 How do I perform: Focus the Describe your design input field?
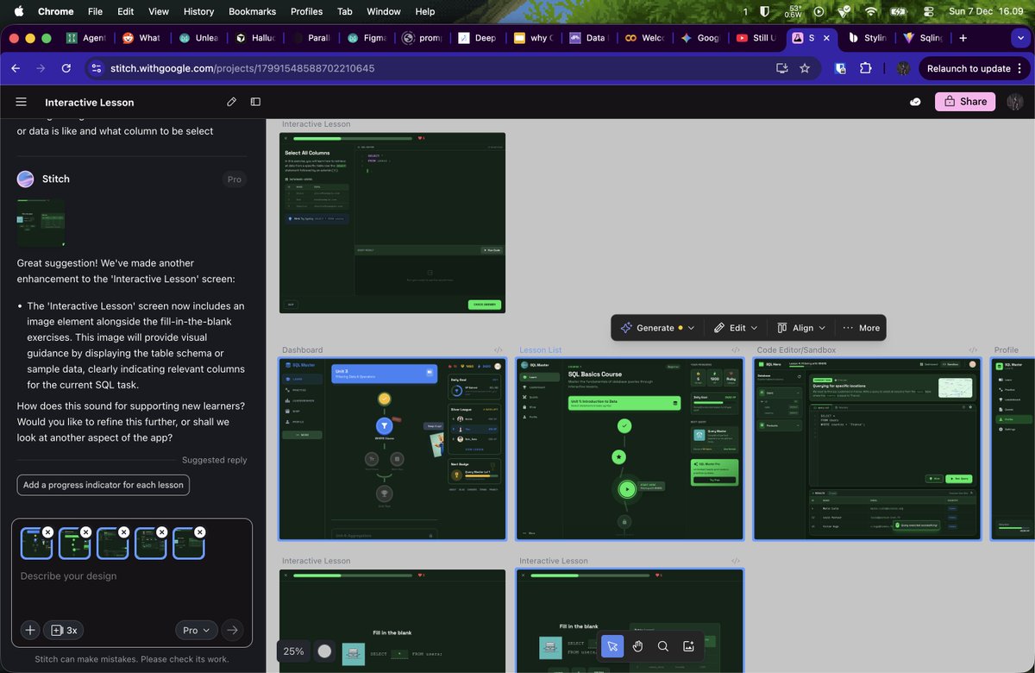131,576
